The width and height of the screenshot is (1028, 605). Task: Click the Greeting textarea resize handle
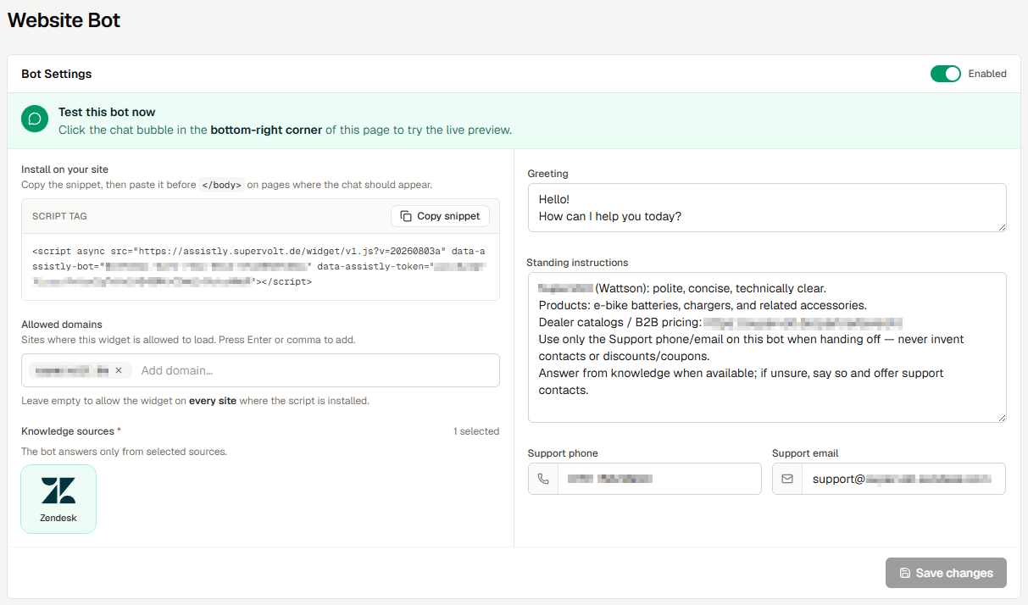(1002, 226)
